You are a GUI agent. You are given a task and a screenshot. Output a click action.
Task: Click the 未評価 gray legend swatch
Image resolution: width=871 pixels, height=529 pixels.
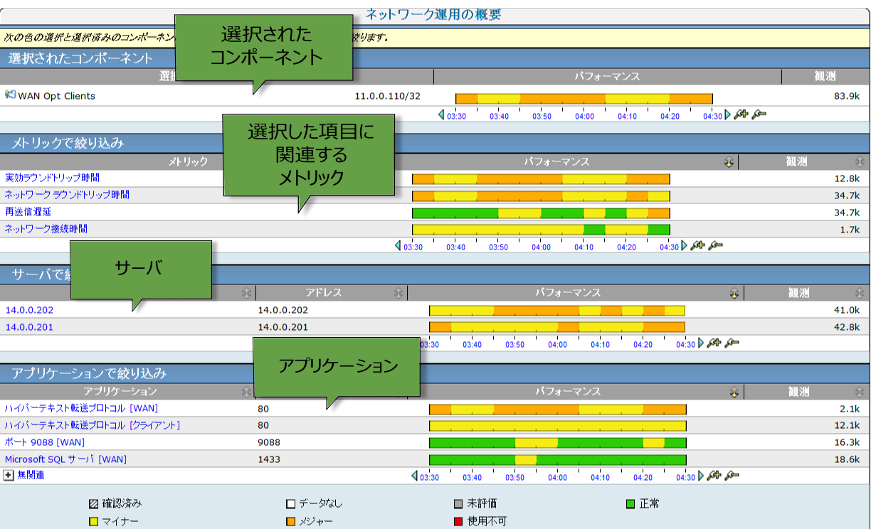tap(458, 504)
